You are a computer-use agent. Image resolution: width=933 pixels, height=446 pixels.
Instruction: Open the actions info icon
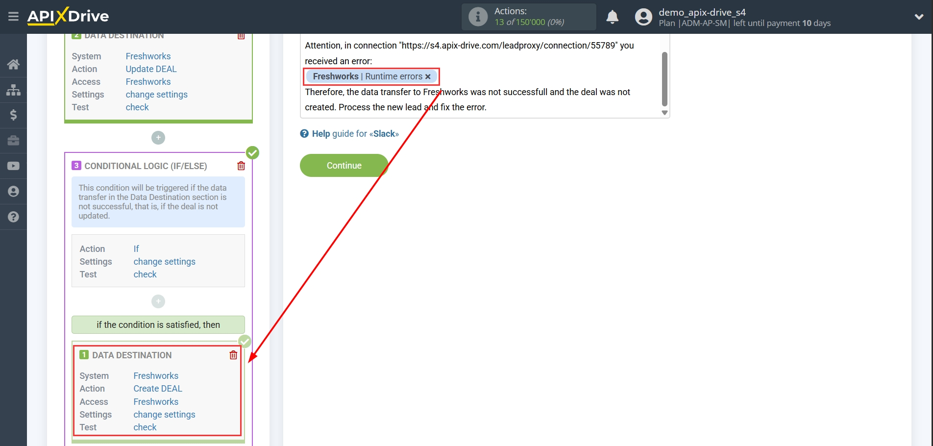click(478, 17)
